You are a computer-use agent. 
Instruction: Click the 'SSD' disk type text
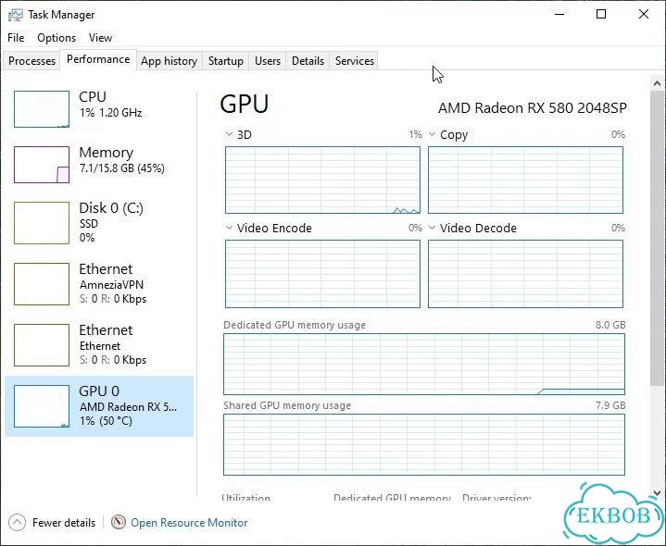tap(89, 224)
